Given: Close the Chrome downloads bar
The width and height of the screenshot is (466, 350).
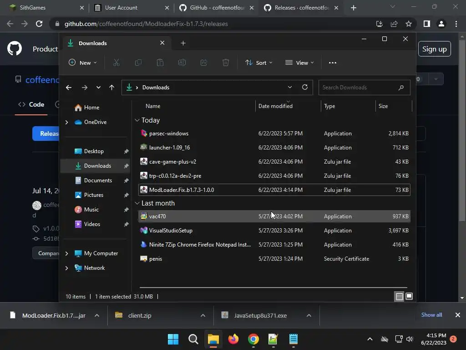Looking at the screenshot, I should pos(458,315).
